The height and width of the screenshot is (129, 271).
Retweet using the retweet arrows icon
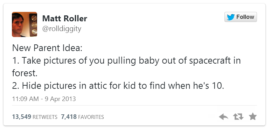(238, 117)
